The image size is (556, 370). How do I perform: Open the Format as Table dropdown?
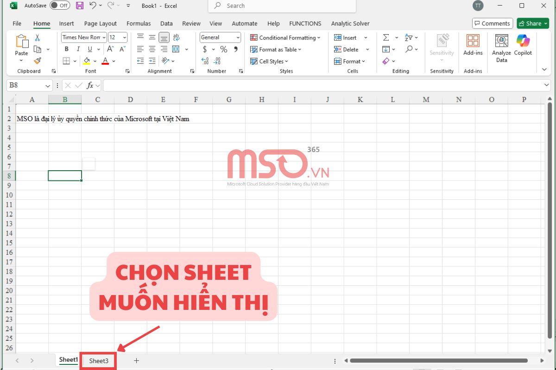pyautogui.click(x=276, y=49)
